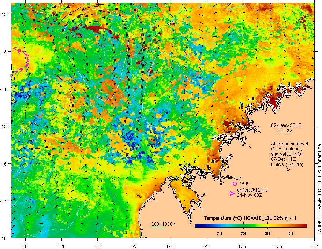Click the latitude label -12
322x249 pixels.
point(4,14)
